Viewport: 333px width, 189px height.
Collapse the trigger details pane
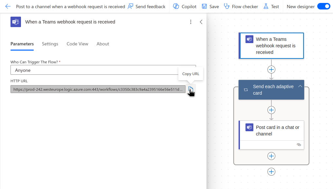pos(201,22)
